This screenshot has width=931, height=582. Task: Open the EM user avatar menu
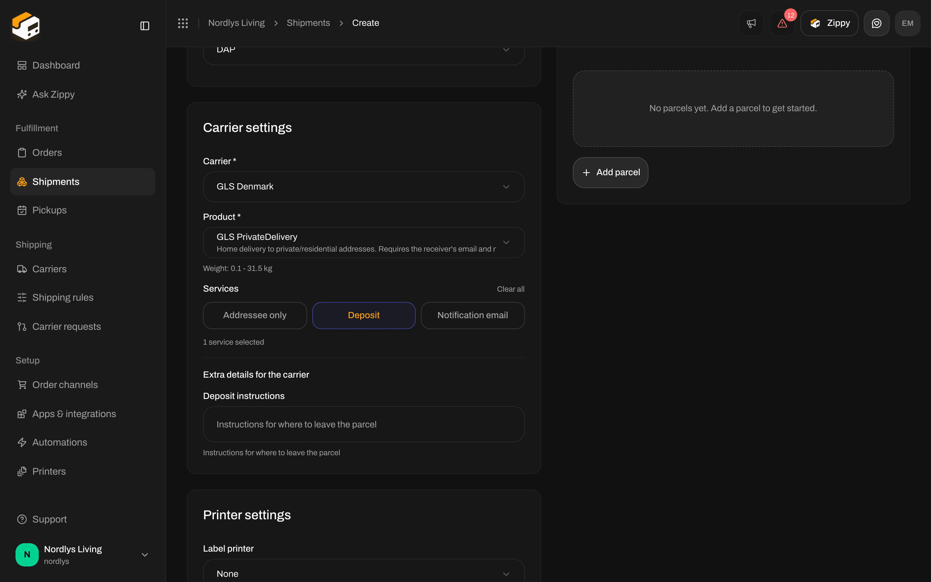pos(907,23)
